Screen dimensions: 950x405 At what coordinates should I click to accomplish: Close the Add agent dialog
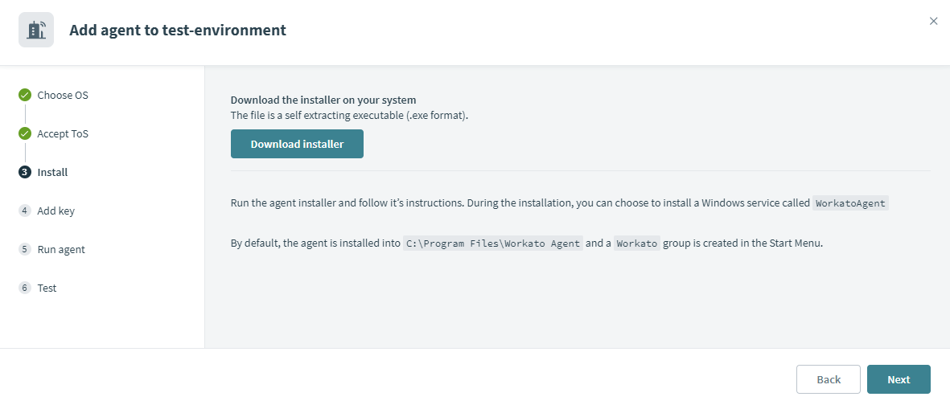933,21
